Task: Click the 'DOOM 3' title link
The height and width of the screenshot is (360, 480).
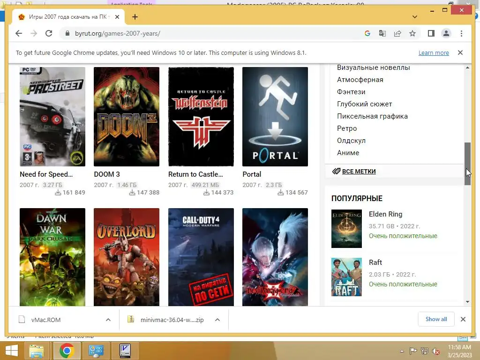Action: (107, 174)
